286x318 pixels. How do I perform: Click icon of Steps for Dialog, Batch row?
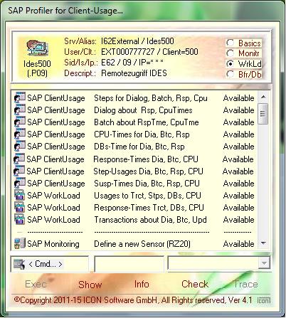pyautogui.click(x=20, y=97)
